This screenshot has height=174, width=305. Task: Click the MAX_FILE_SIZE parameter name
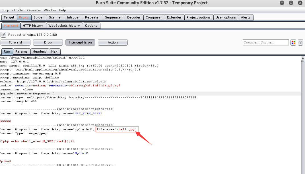coord(88,113)
